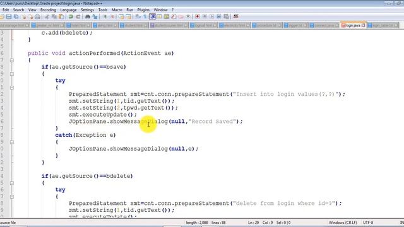Click the Synchronize Horizontal Scrolling icon
Image resolution: width=404 pixels, height=227 pixels.
pyautogui.click(x=128, y=17)
